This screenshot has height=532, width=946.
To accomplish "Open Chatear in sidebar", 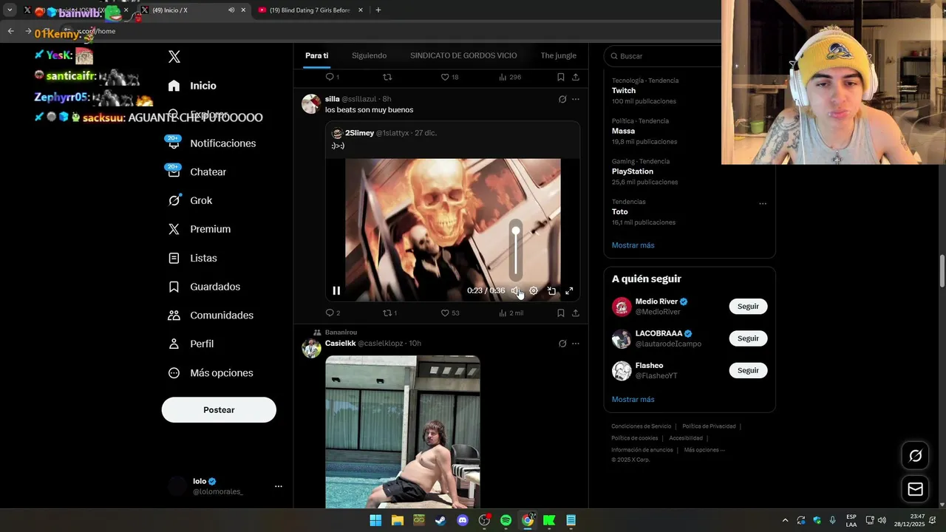I will [x=197, y=171].
